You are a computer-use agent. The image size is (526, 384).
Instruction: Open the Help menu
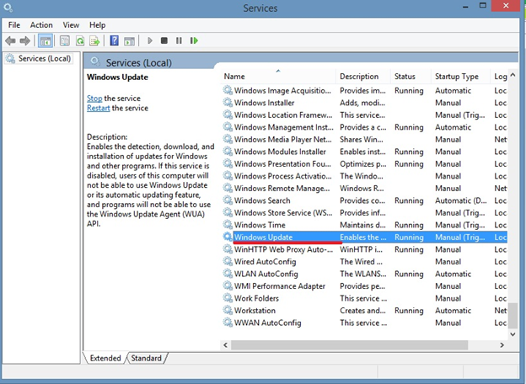click(x=97, y=25)
